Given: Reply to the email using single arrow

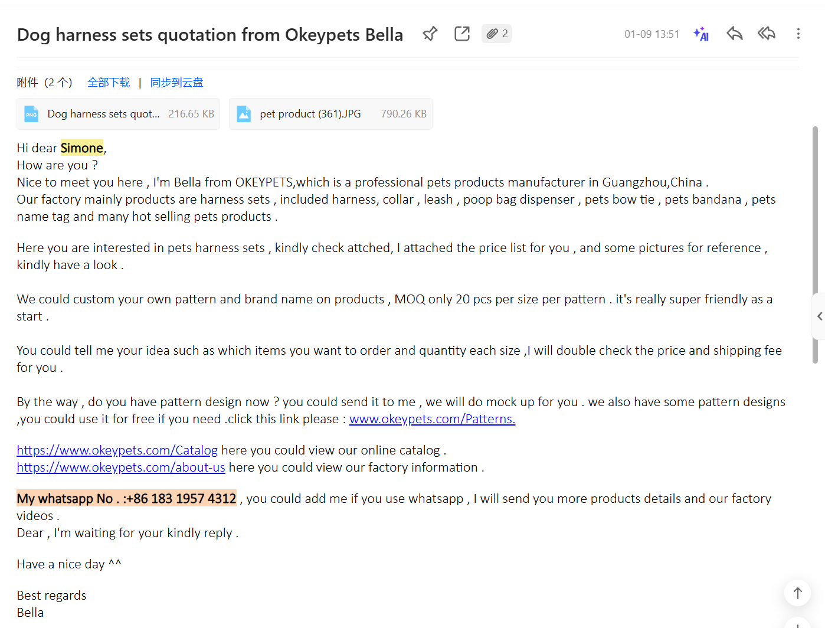Looking at the screenshot, I should [x=734, y=34].
